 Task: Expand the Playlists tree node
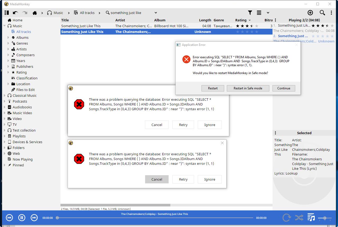pyautogui.click(x=4, y=136)
